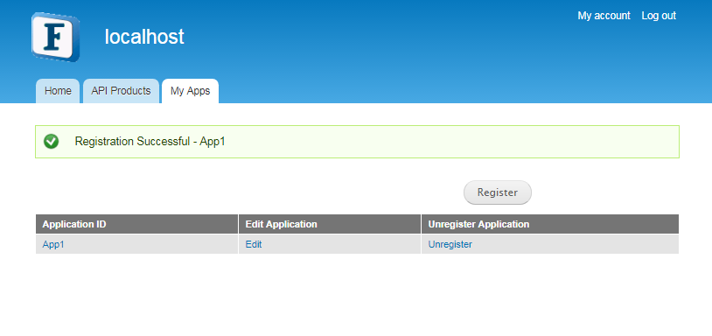Click the Register button
Image resolution: width=712 pixels, height=336 pixels.
coord(497,192)
